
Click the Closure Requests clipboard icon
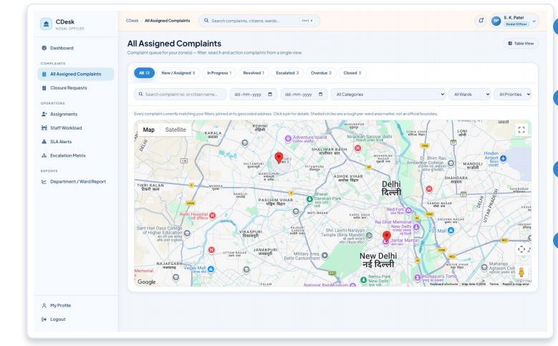point(44,88)
